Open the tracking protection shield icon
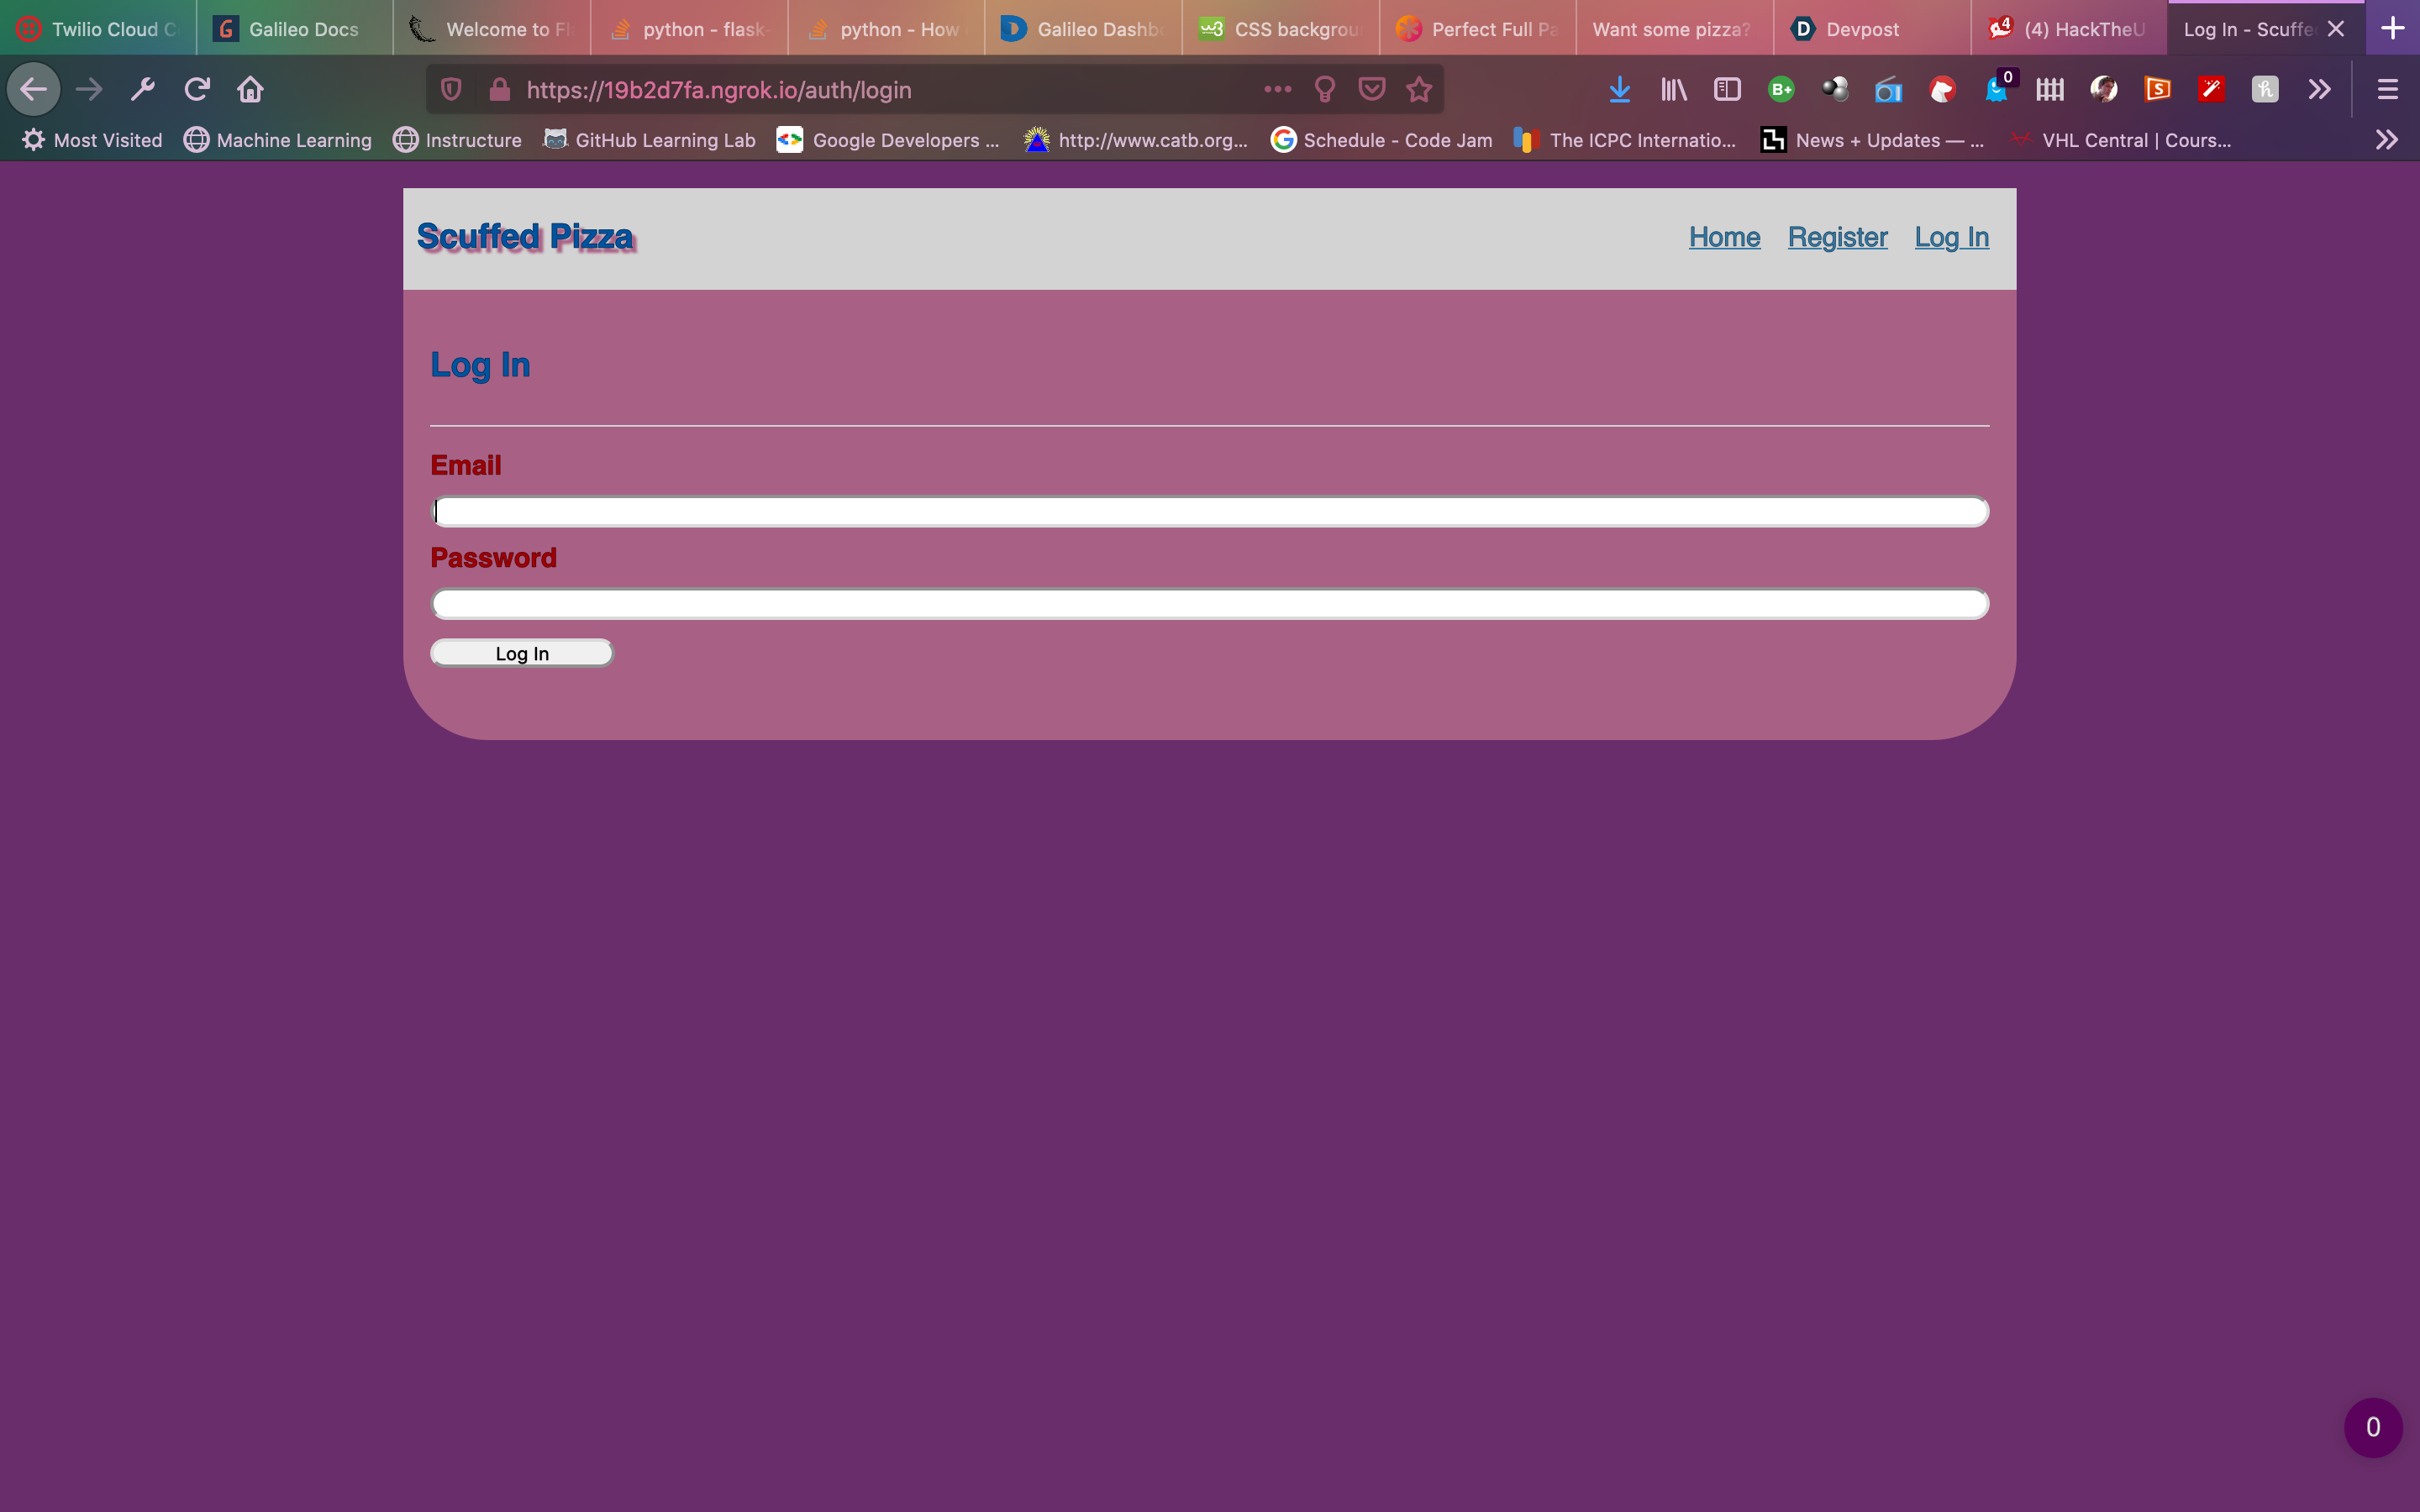 [x=451, y=90]
